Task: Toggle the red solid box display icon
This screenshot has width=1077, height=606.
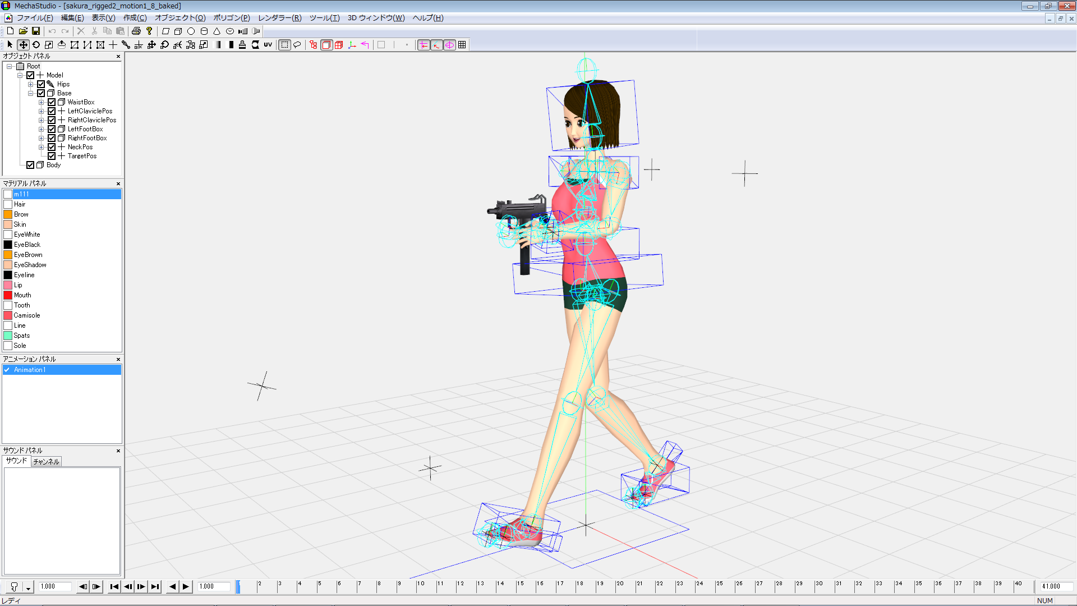Action: [326, 45]
